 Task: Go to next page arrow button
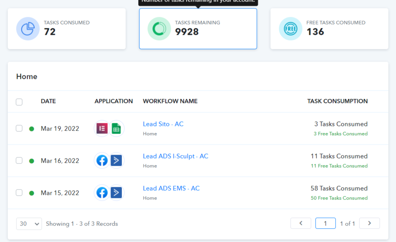pyautogui.click(x=369, y=223)
